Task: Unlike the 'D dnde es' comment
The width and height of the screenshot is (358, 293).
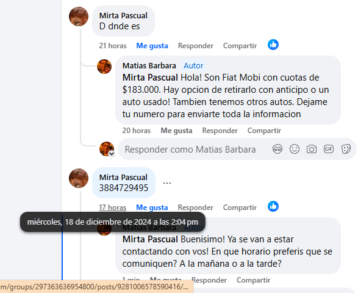Action: [x=152, y=46]
